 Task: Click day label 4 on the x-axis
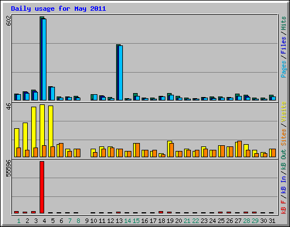[x=44, y=221]
